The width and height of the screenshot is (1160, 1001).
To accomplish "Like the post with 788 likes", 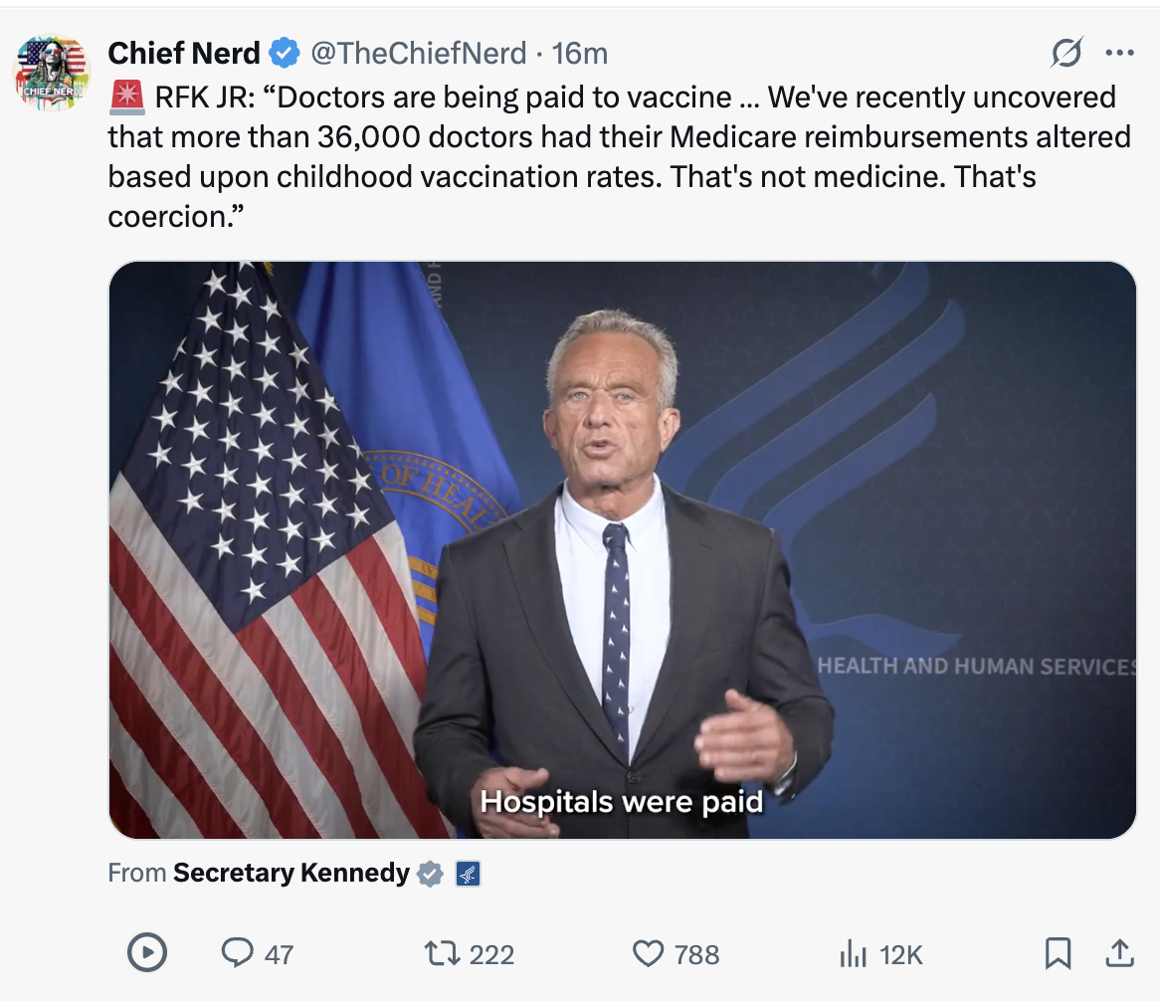I will pos(648,954).
